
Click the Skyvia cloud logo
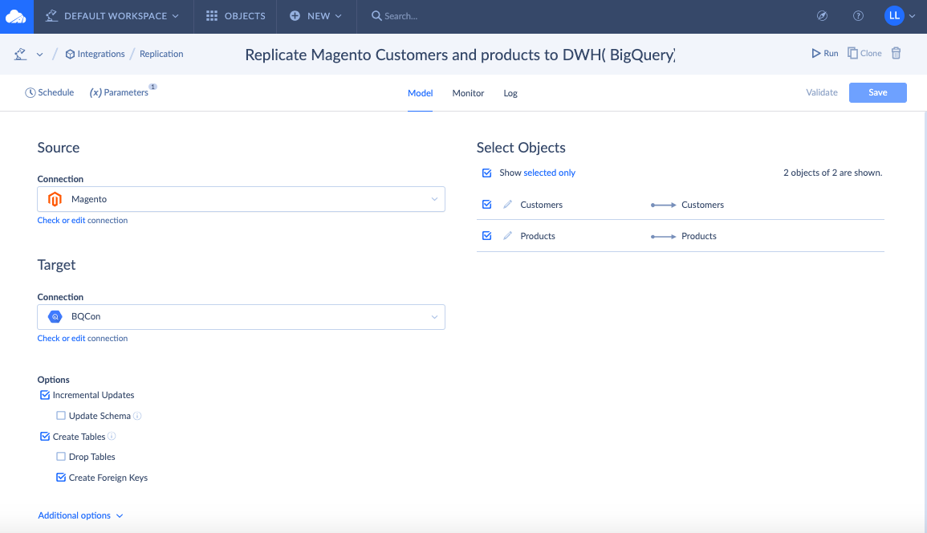[16, 17]
